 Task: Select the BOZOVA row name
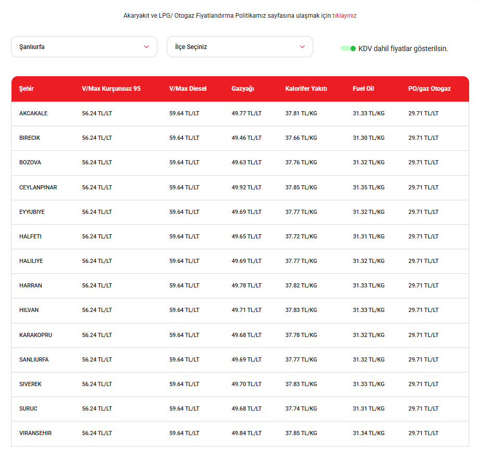[x=30, y=162]
